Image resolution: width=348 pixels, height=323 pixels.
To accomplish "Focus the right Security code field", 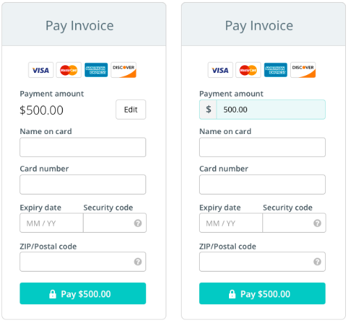I will pos(294,223).
